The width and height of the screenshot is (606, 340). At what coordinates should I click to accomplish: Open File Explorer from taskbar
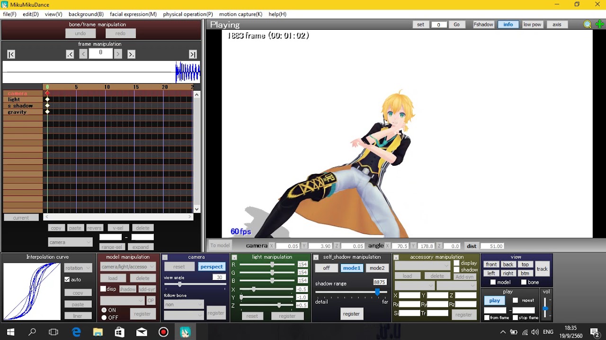tap(98, 332)
